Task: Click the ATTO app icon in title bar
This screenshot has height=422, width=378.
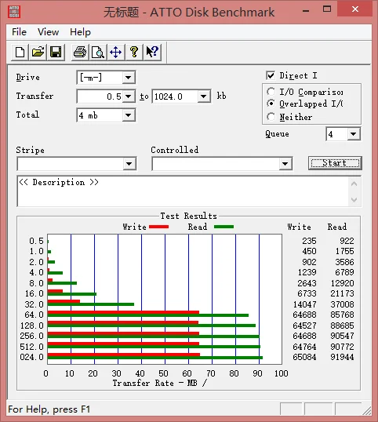Action: click(14, 12)
